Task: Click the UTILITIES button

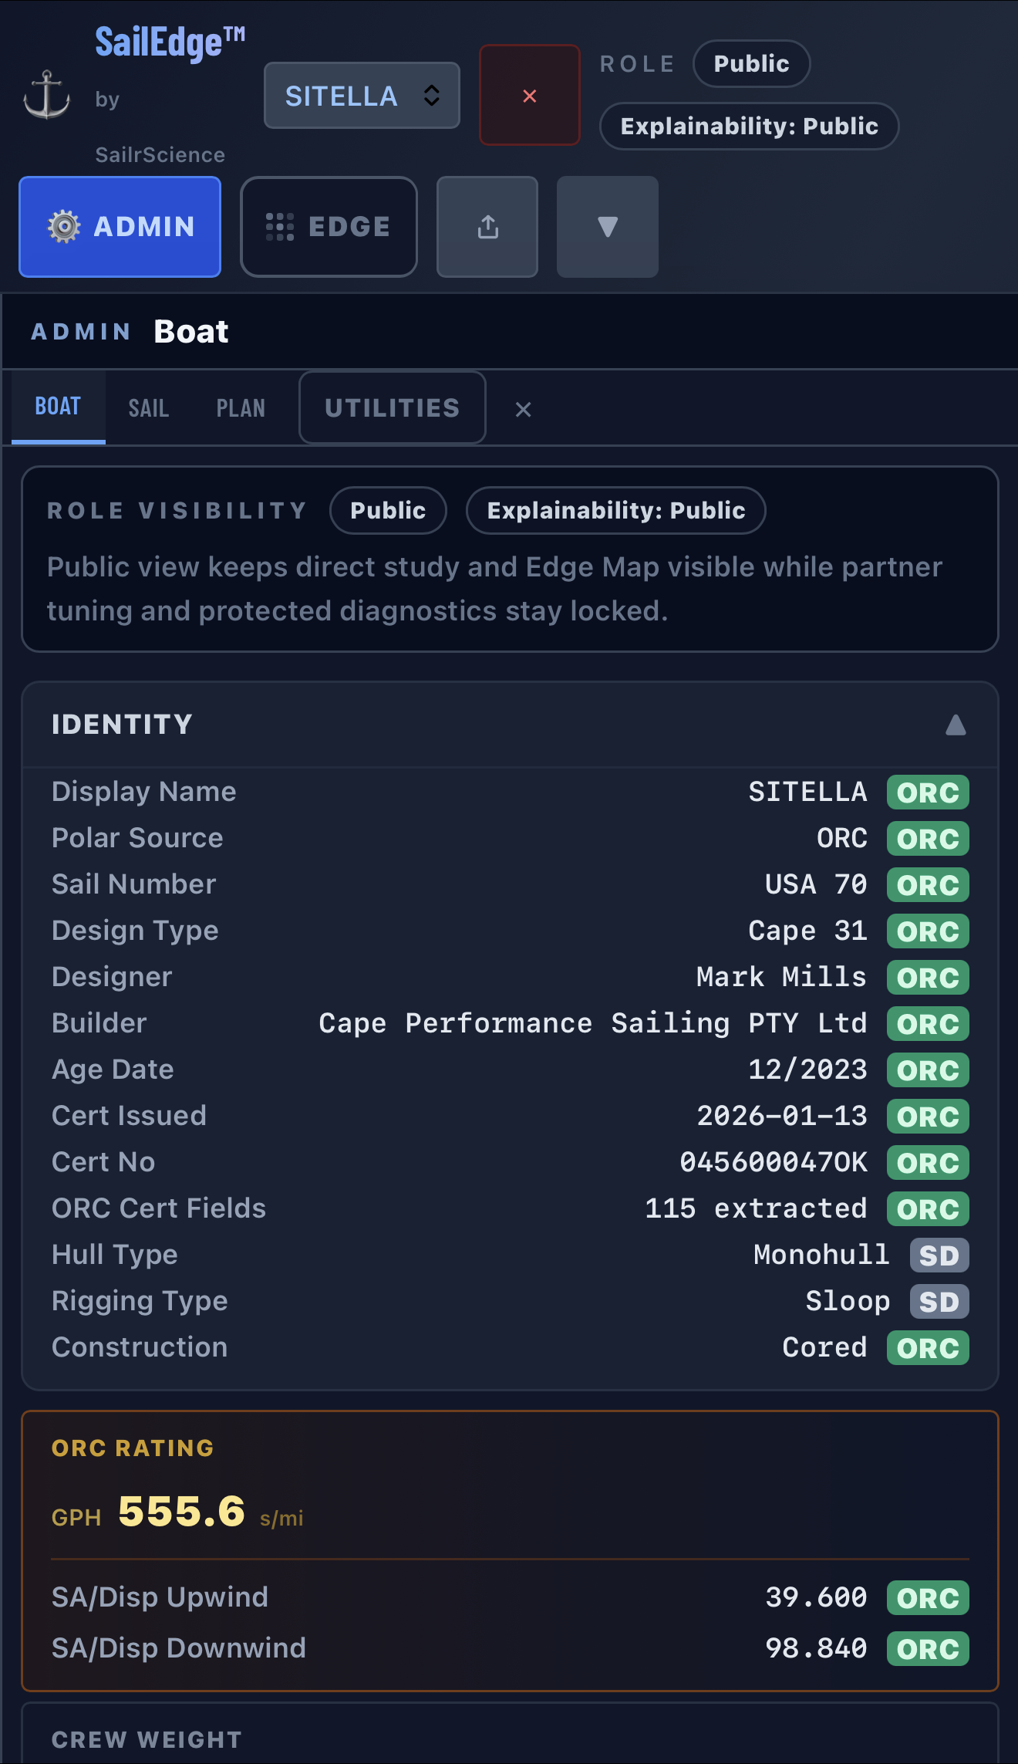Action: click(392, 408)
